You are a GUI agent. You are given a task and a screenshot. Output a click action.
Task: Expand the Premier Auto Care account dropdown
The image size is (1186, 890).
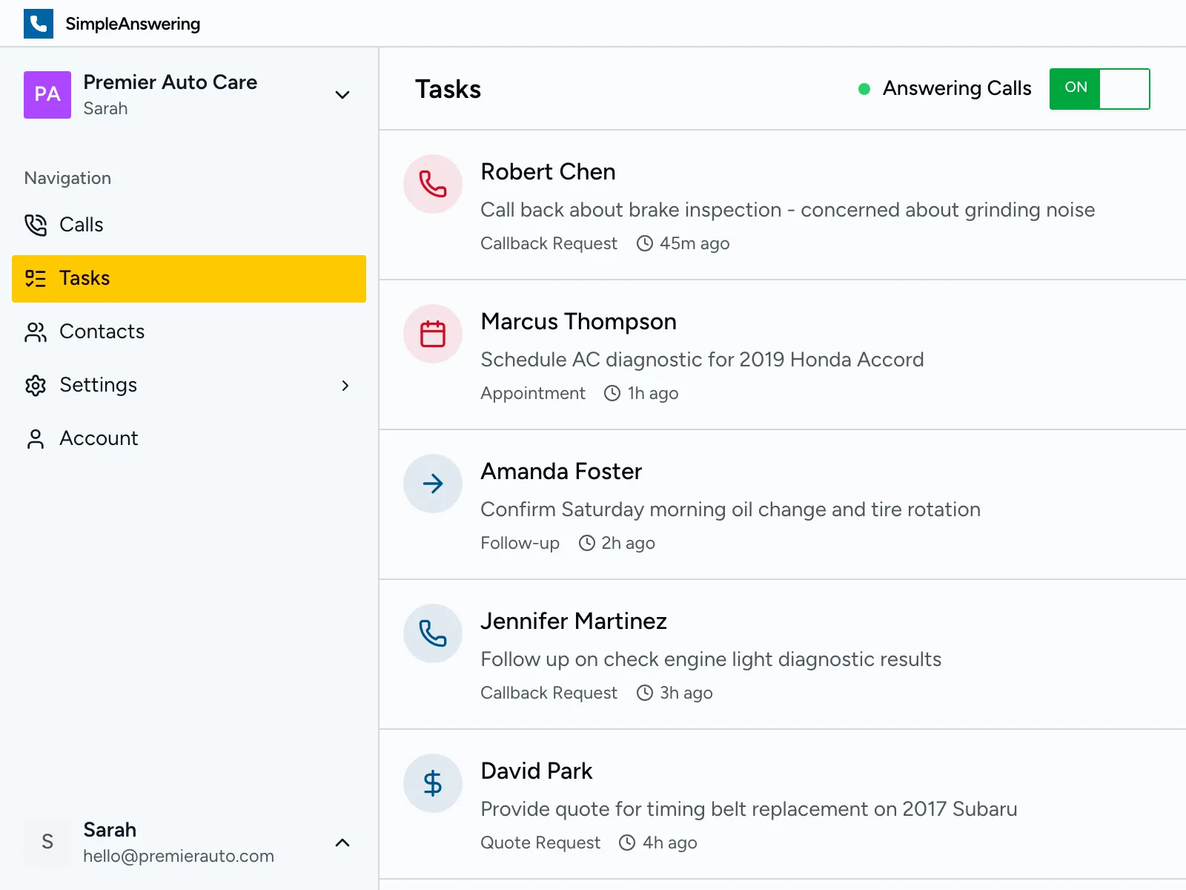point(342,95)
